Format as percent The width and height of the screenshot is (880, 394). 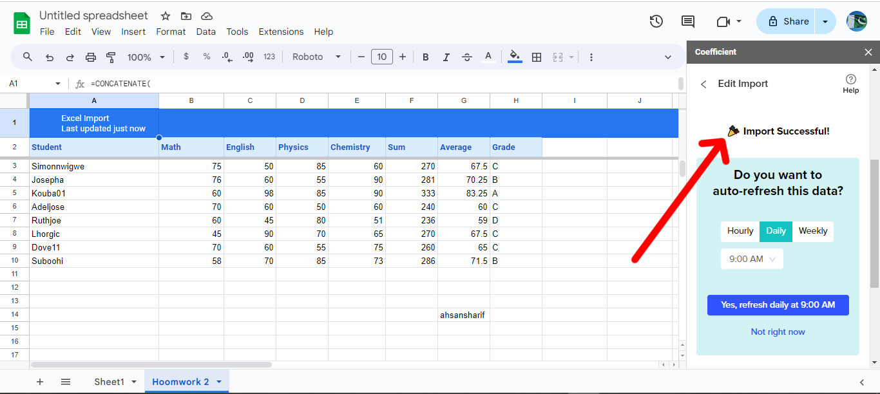pos(207,57)
